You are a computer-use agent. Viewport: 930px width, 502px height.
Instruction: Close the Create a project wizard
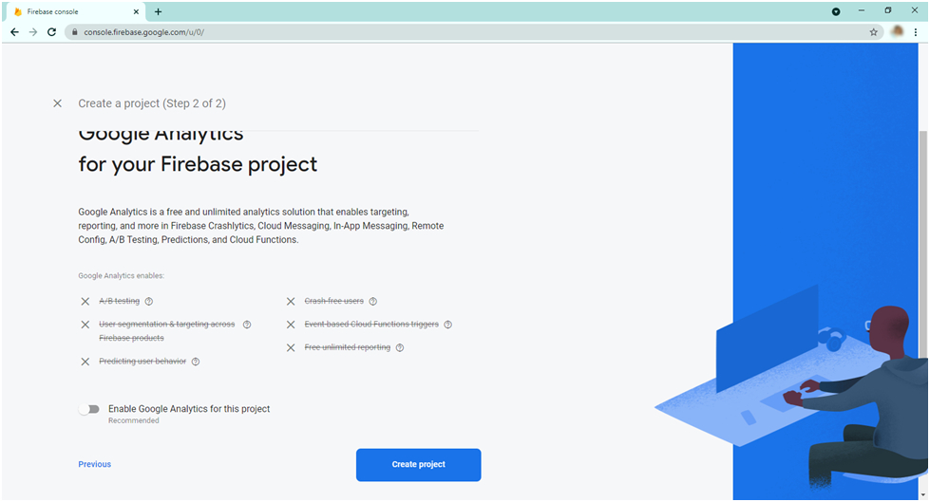click(58, 103)
